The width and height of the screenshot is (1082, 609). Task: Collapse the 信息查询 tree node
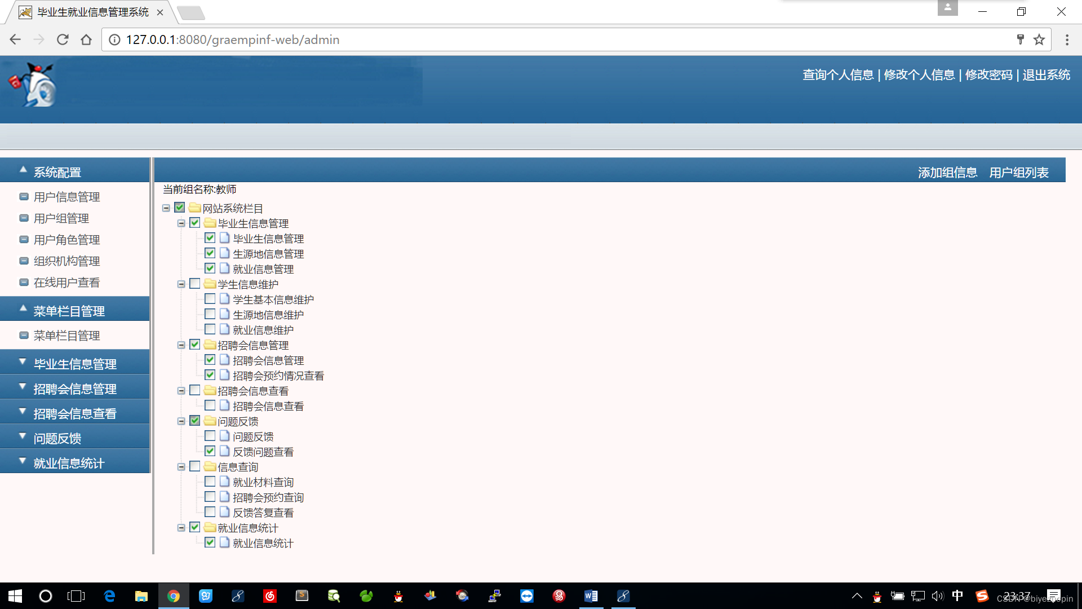click(x=181, y=467)
